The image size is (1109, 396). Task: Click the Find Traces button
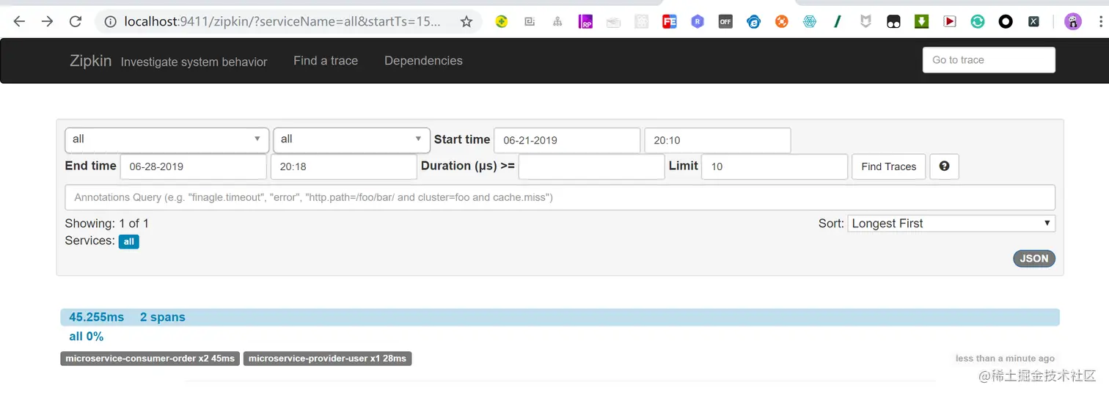[888, 166]
